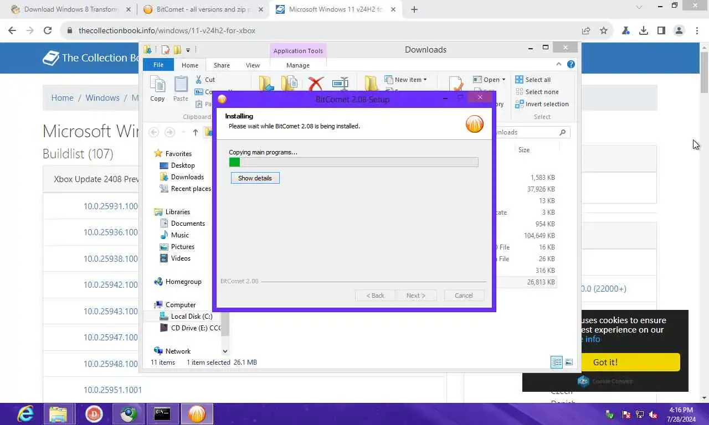Open Chrome profile avatar icon
This screenshot has height=425, width=709.
point(679,31)
